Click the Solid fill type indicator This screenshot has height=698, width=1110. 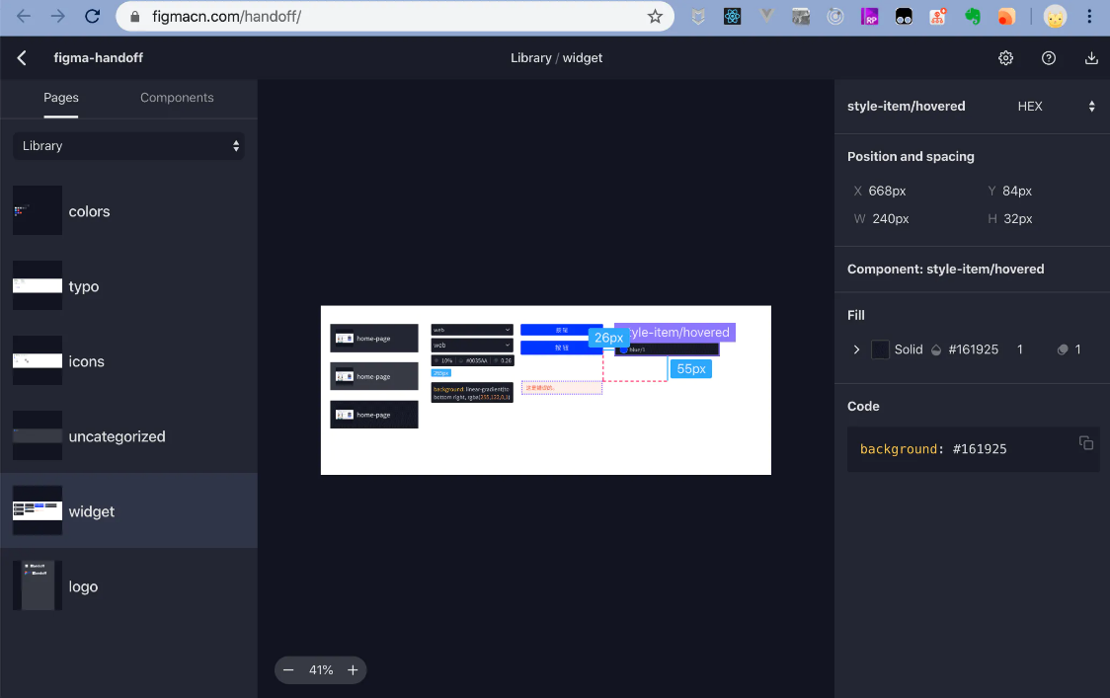(x=909, y=349)
